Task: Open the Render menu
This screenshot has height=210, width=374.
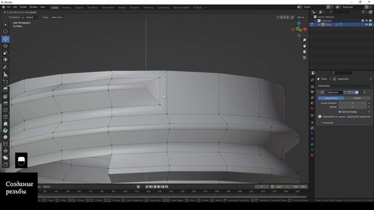Action: pos(23,8)
